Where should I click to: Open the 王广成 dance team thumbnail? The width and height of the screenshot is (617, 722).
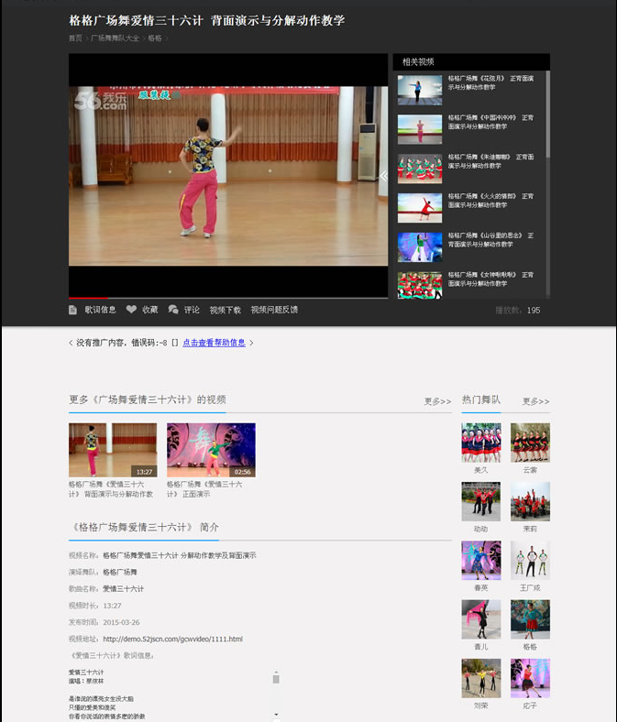tap(531, 561)
